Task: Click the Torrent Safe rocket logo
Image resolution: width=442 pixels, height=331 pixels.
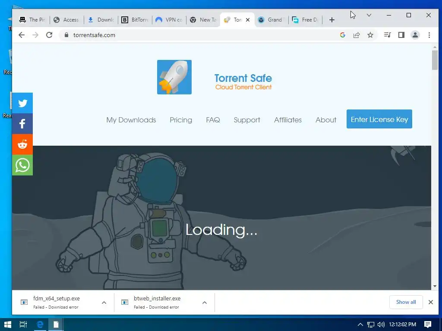Action: coord(174,77)
